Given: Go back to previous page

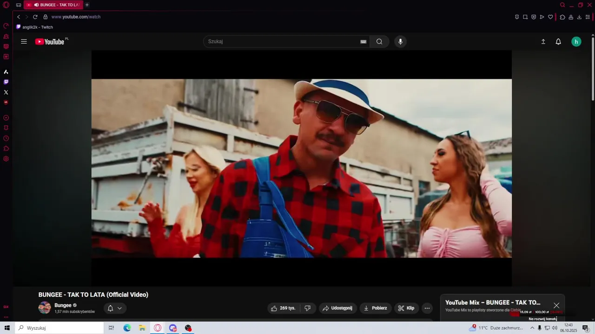Looking at the screenshot, I should tap(19, 17).
